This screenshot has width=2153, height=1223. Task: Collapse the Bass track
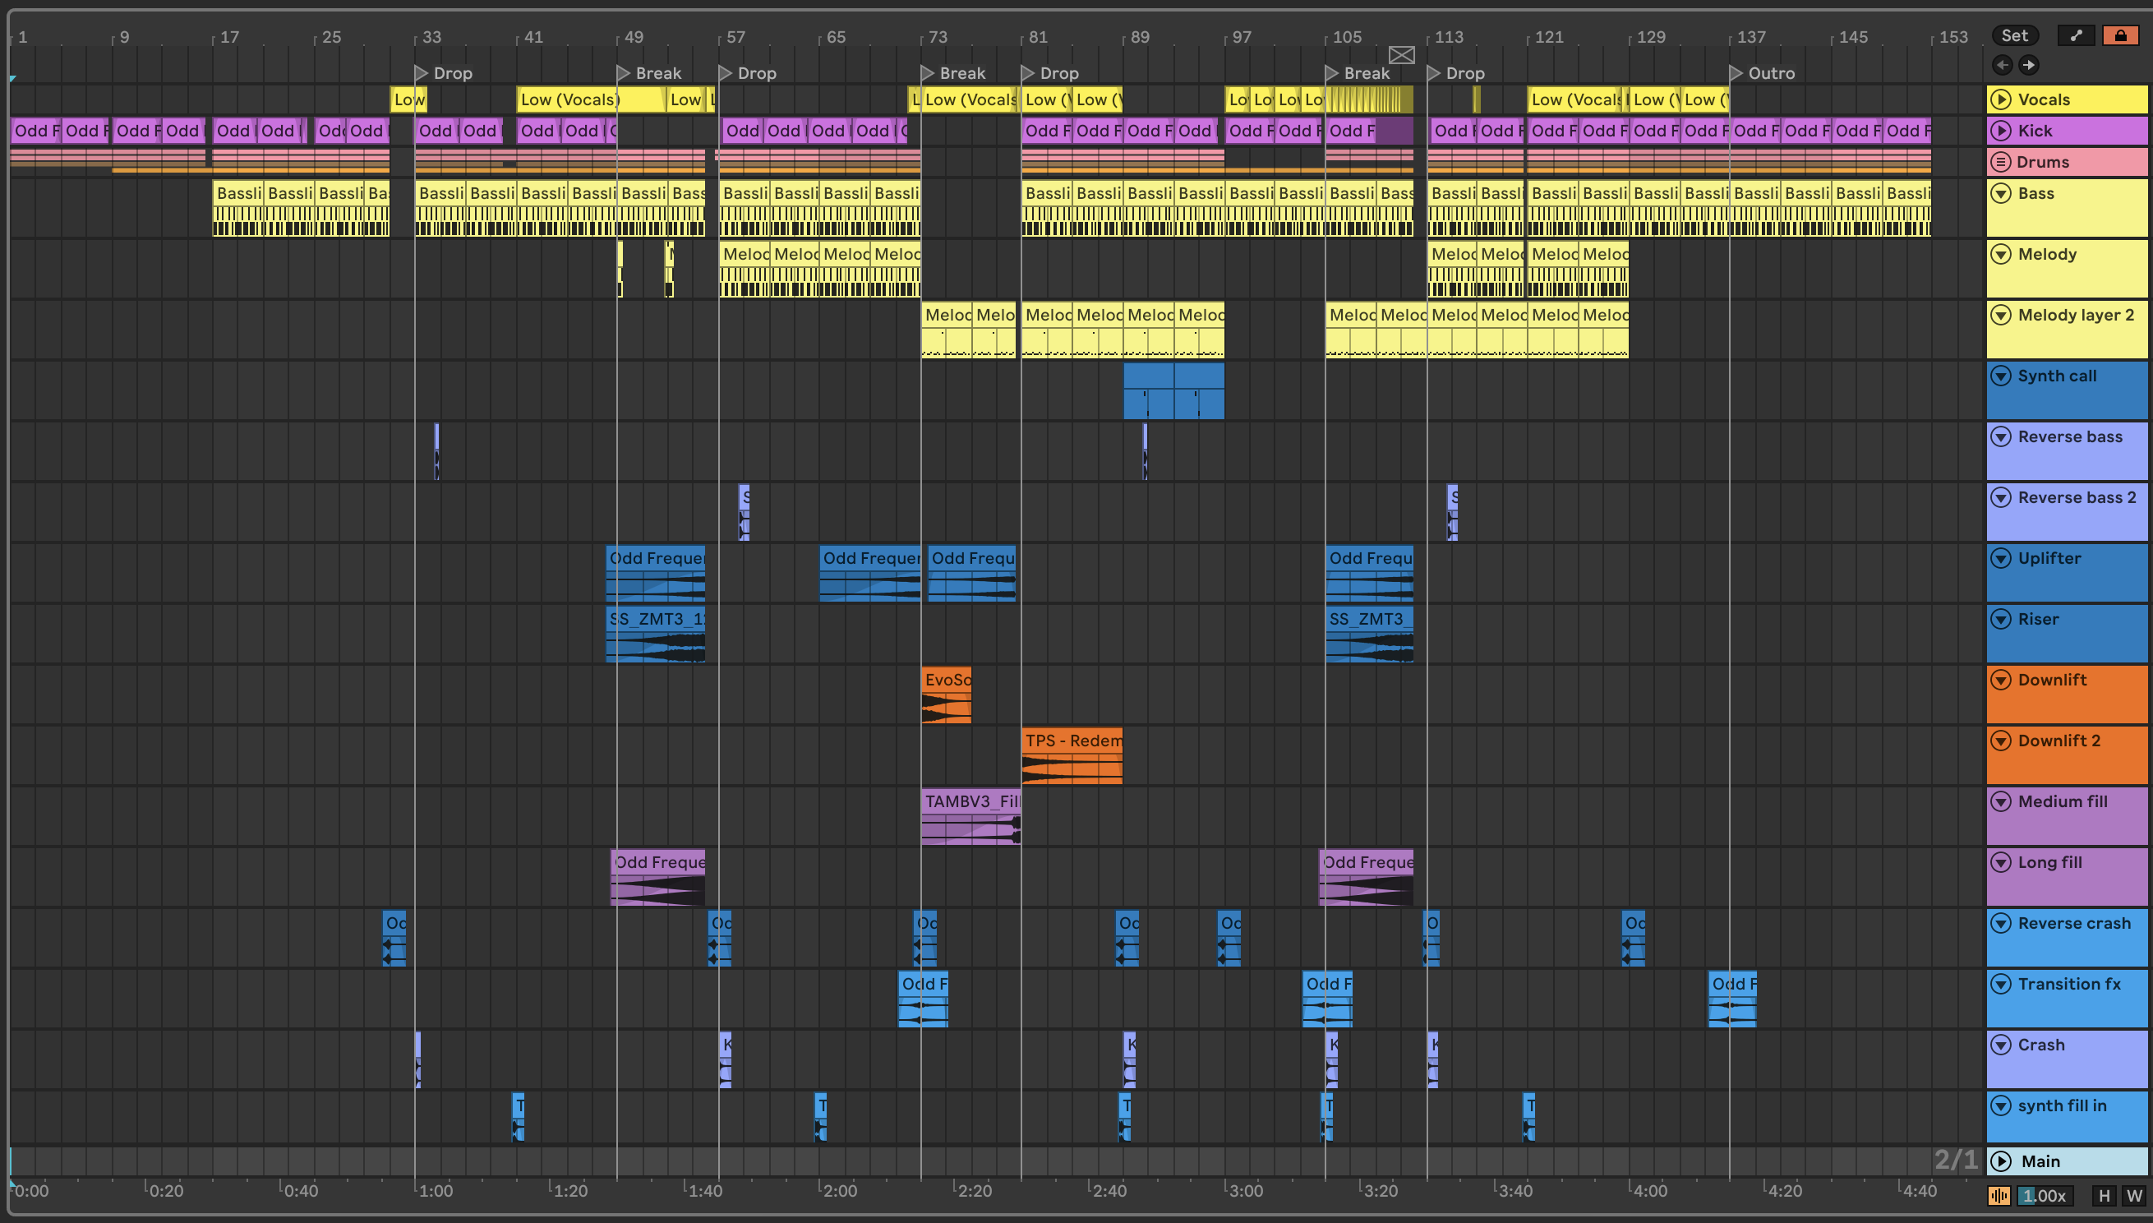[x=2001, y=193]
